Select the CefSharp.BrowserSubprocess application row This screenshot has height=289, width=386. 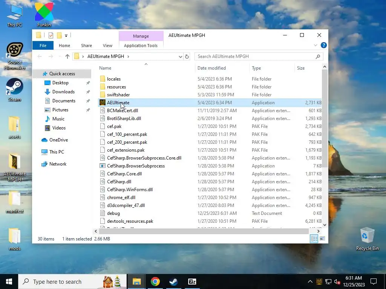[x=210, y=166]
